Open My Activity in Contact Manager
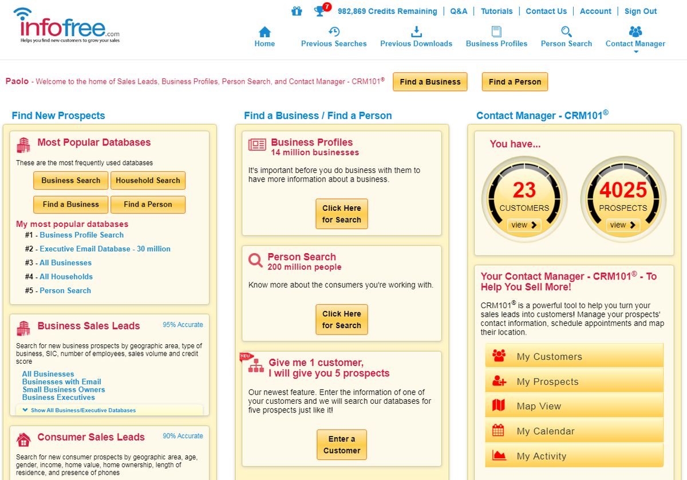Image resolution: width=687 pixels, height=480 pixels. [574, 455]
